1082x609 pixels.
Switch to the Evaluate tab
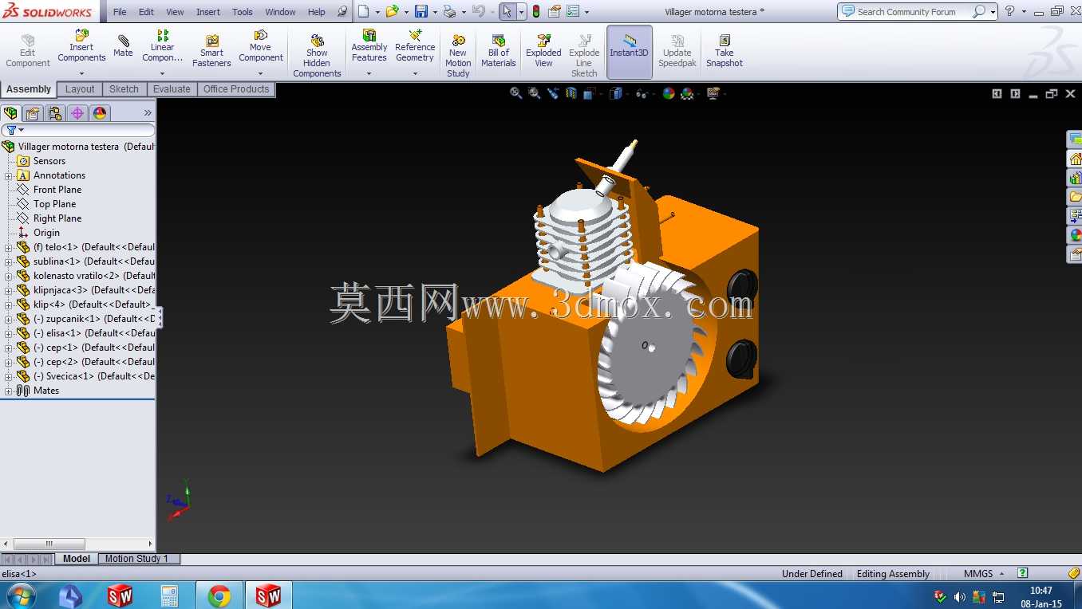(172, 89)
